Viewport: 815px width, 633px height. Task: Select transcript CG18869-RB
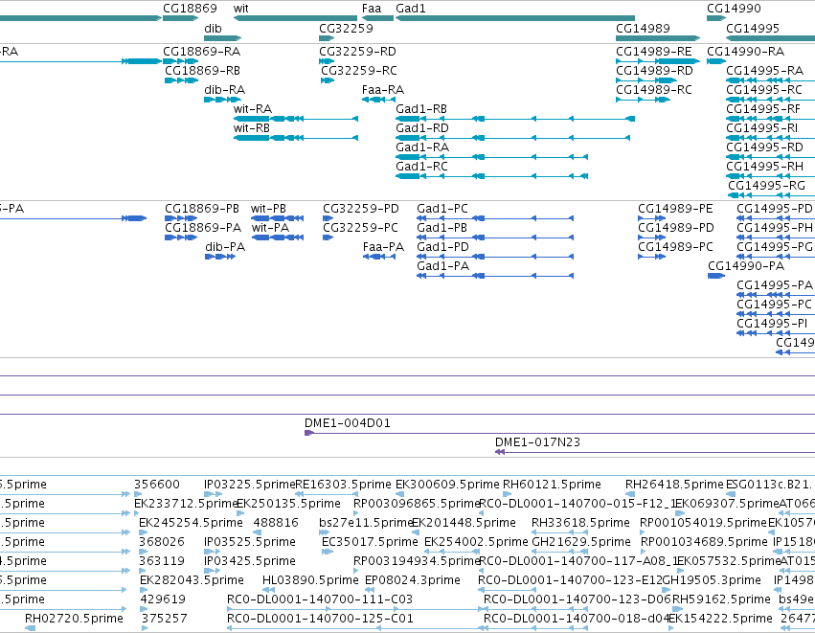pos(181,80)
